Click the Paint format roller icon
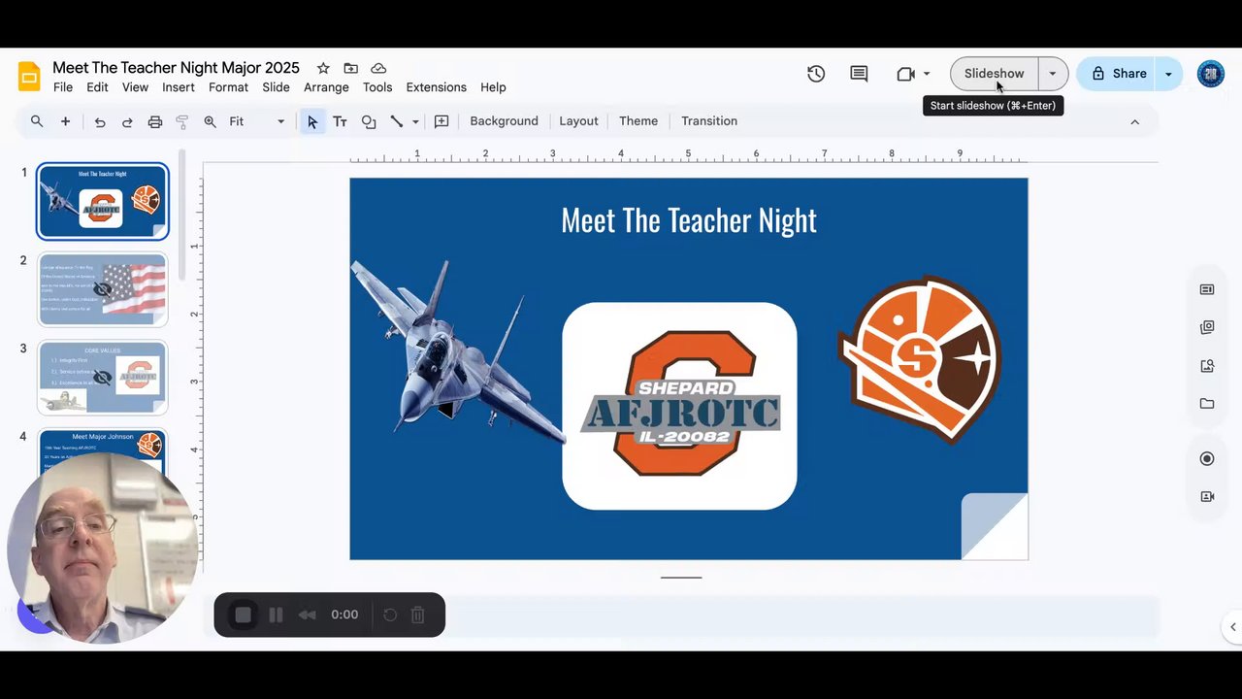Image resolution: width=1242 pixels, height=699 pixels. click(x=181, y=122)
